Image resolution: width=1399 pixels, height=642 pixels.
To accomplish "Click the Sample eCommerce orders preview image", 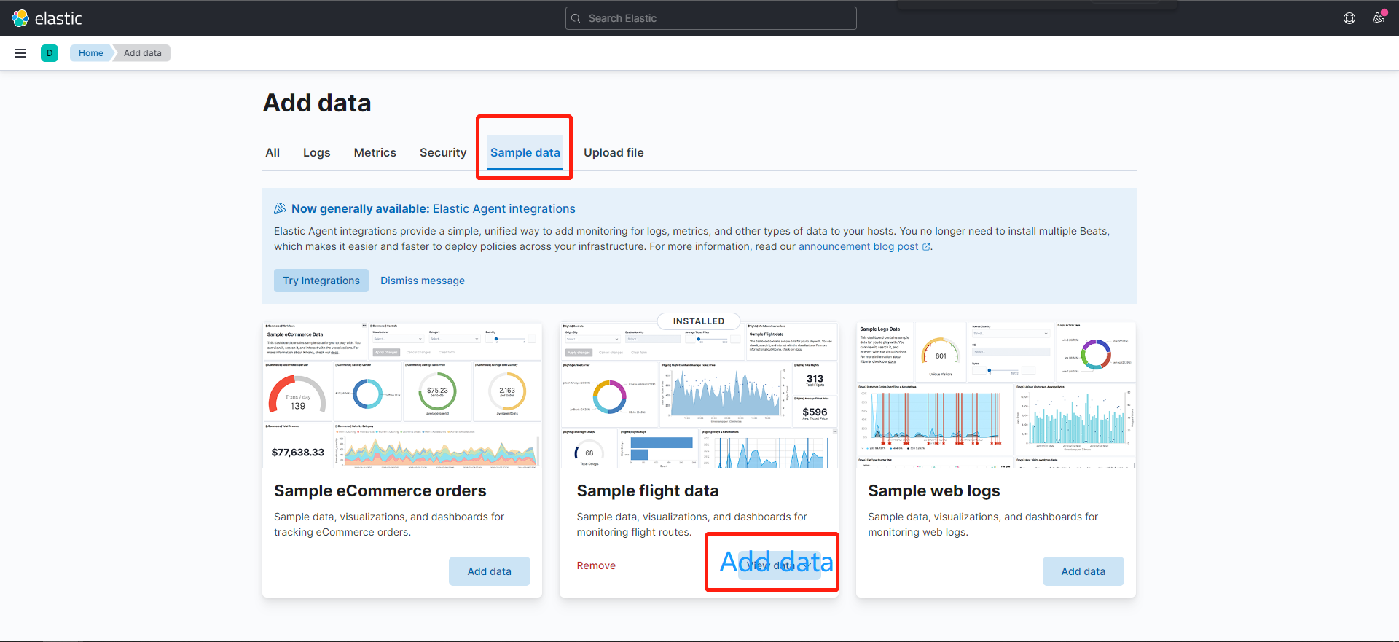I will (402, 394).
